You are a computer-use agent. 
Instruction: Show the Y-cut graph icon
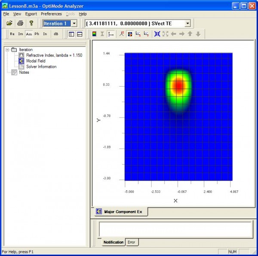pos(146,34)
